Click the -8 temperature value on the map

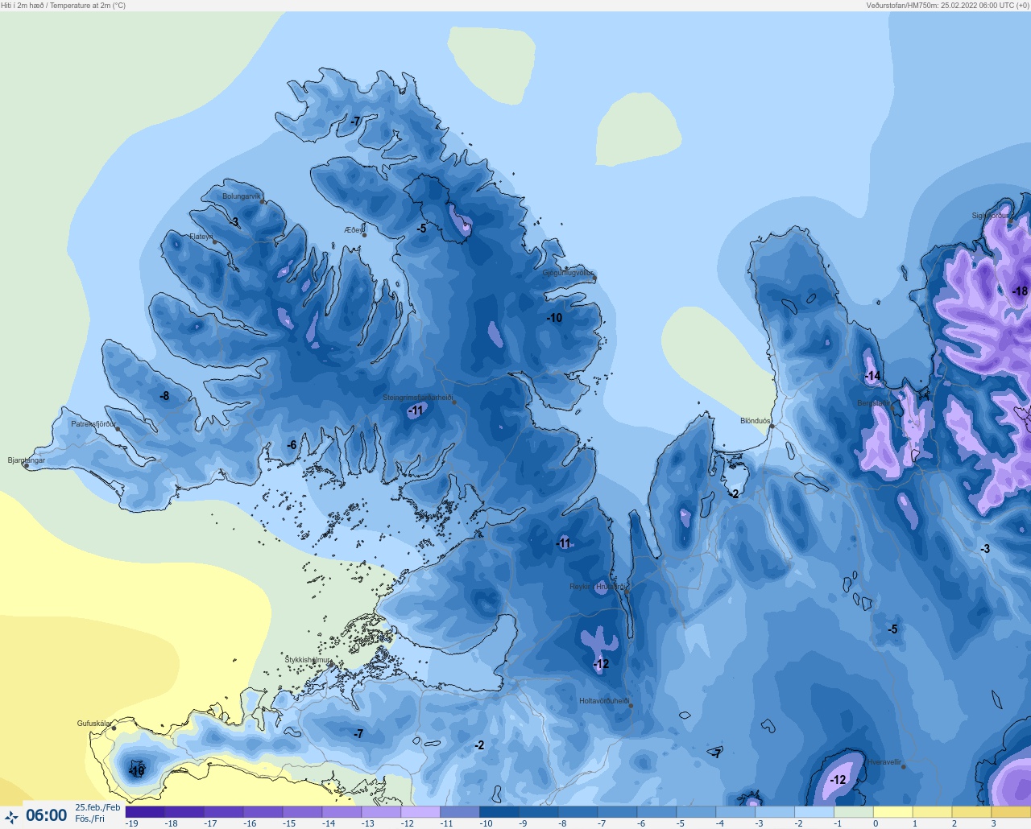pyautogui.click(x=164, y=396)
